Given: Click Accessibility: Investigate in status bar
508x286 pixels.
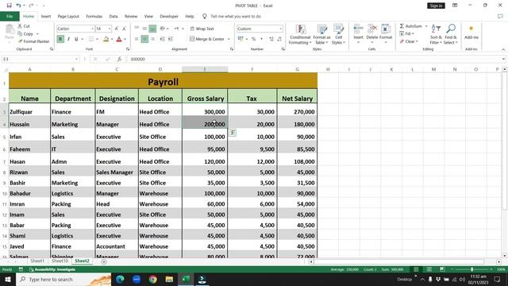Looking at the screenshot, I should pos(52,269).
